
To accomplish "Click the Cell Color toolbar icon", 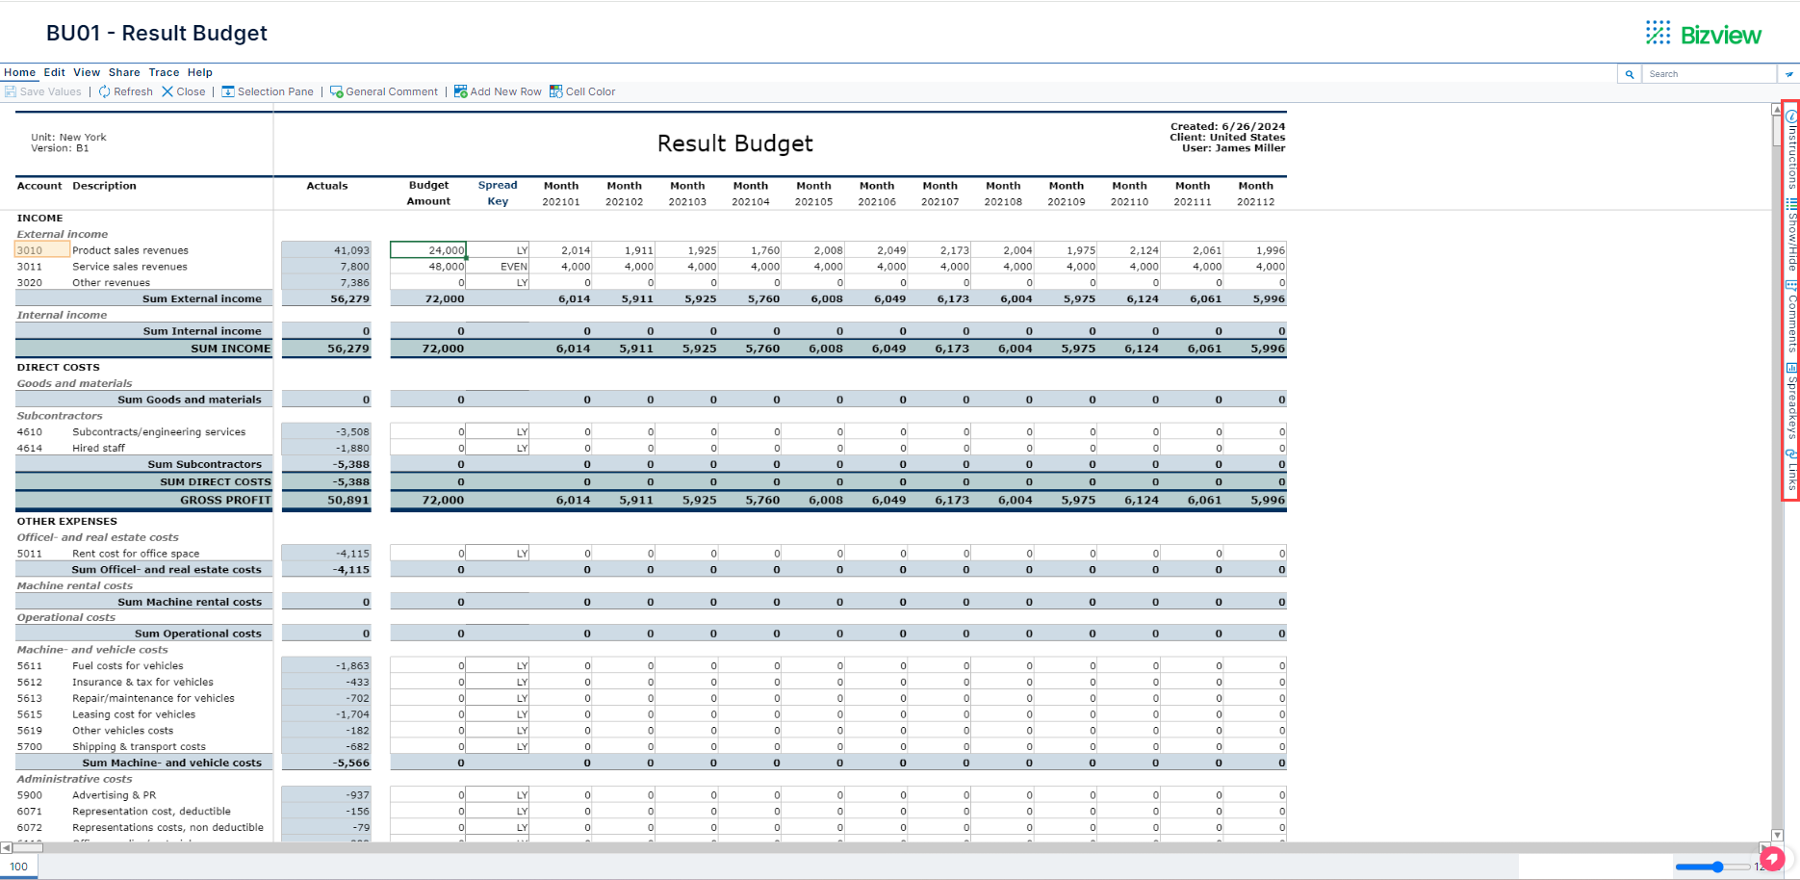I will 582,91.
